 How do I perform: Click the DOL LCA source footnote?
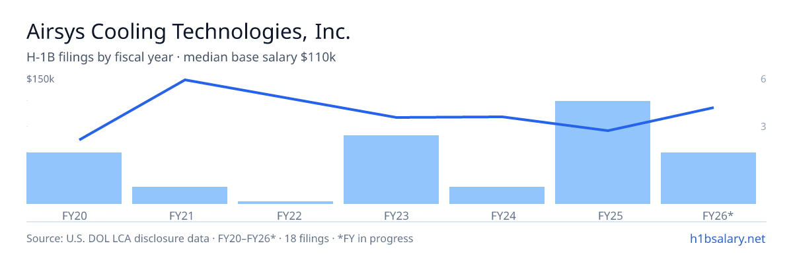click(219, 238)
